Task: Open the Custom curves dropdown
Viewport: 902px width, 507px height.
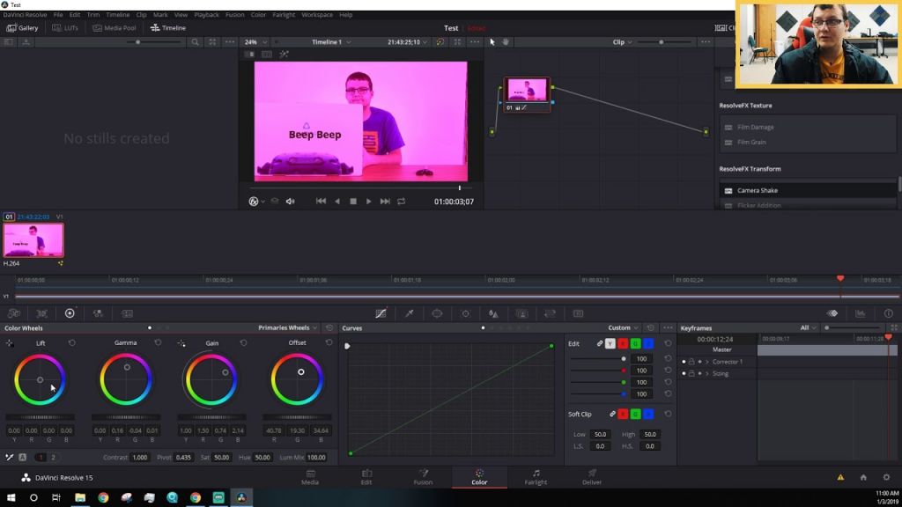Action: 623,328
